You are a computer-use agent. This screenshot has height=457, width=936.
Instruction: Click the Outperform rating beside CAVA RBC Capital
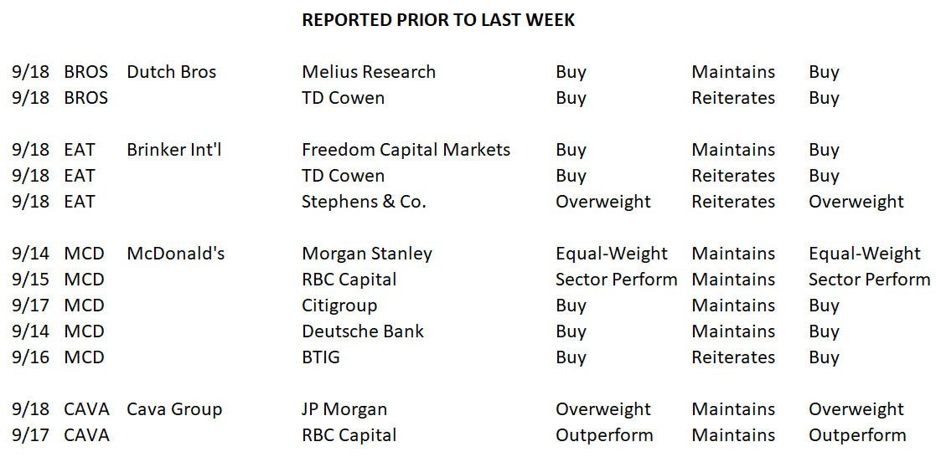[x=604, y=435]
